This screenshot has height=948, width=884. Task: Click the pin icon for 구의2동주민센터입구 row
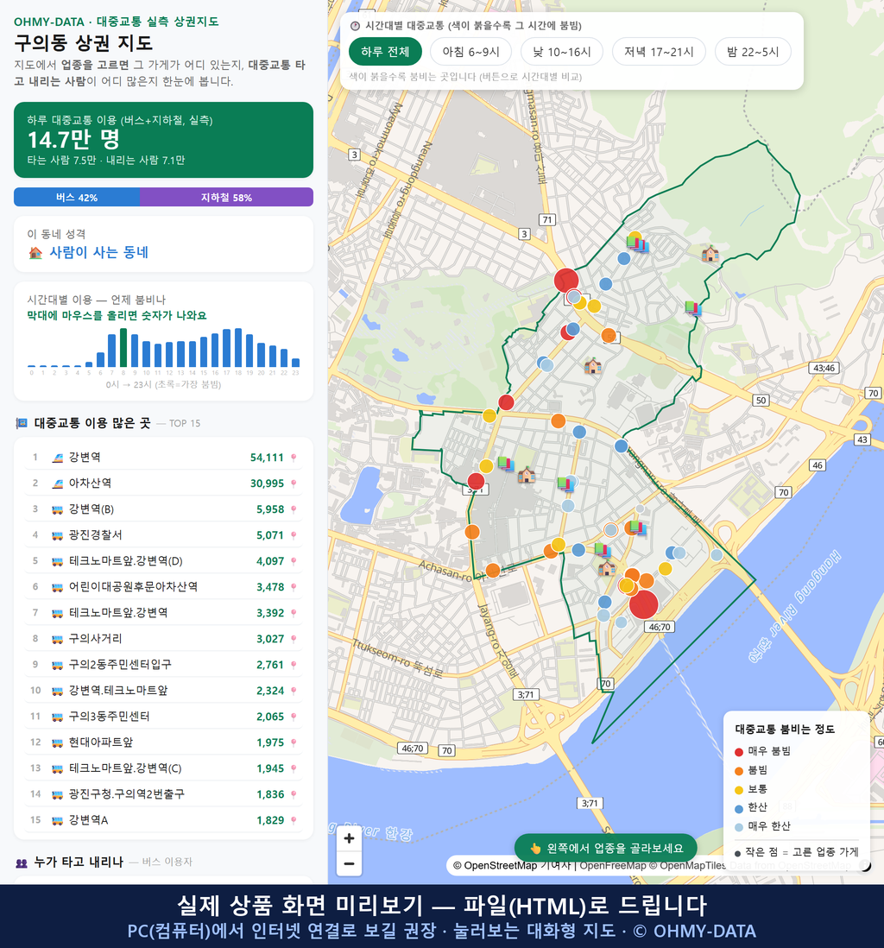(x=294, y=665)
